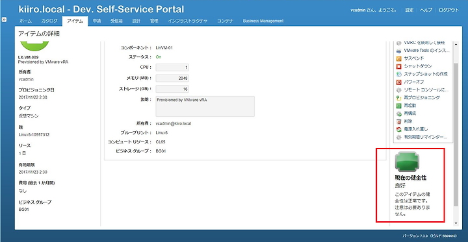Choose the シャットダウン action link

tap(417, 66)
